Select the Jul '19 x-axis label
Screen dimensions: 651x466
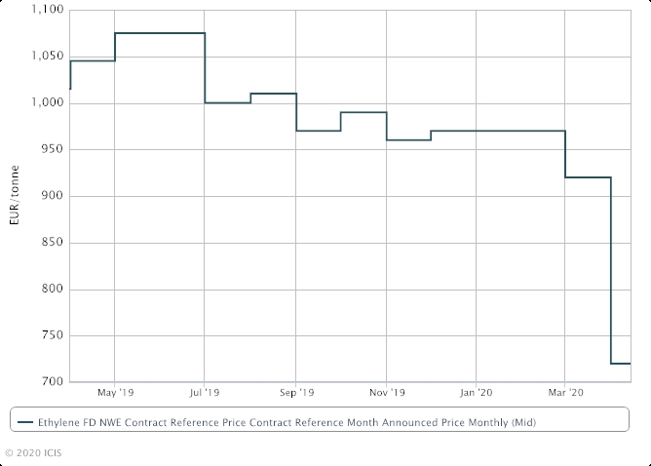205,393
